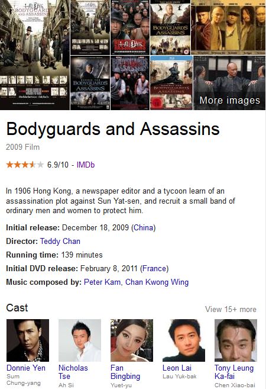Open the Donnie Yen name link
This screenshot has width=266, height=389.
point(26,368)
